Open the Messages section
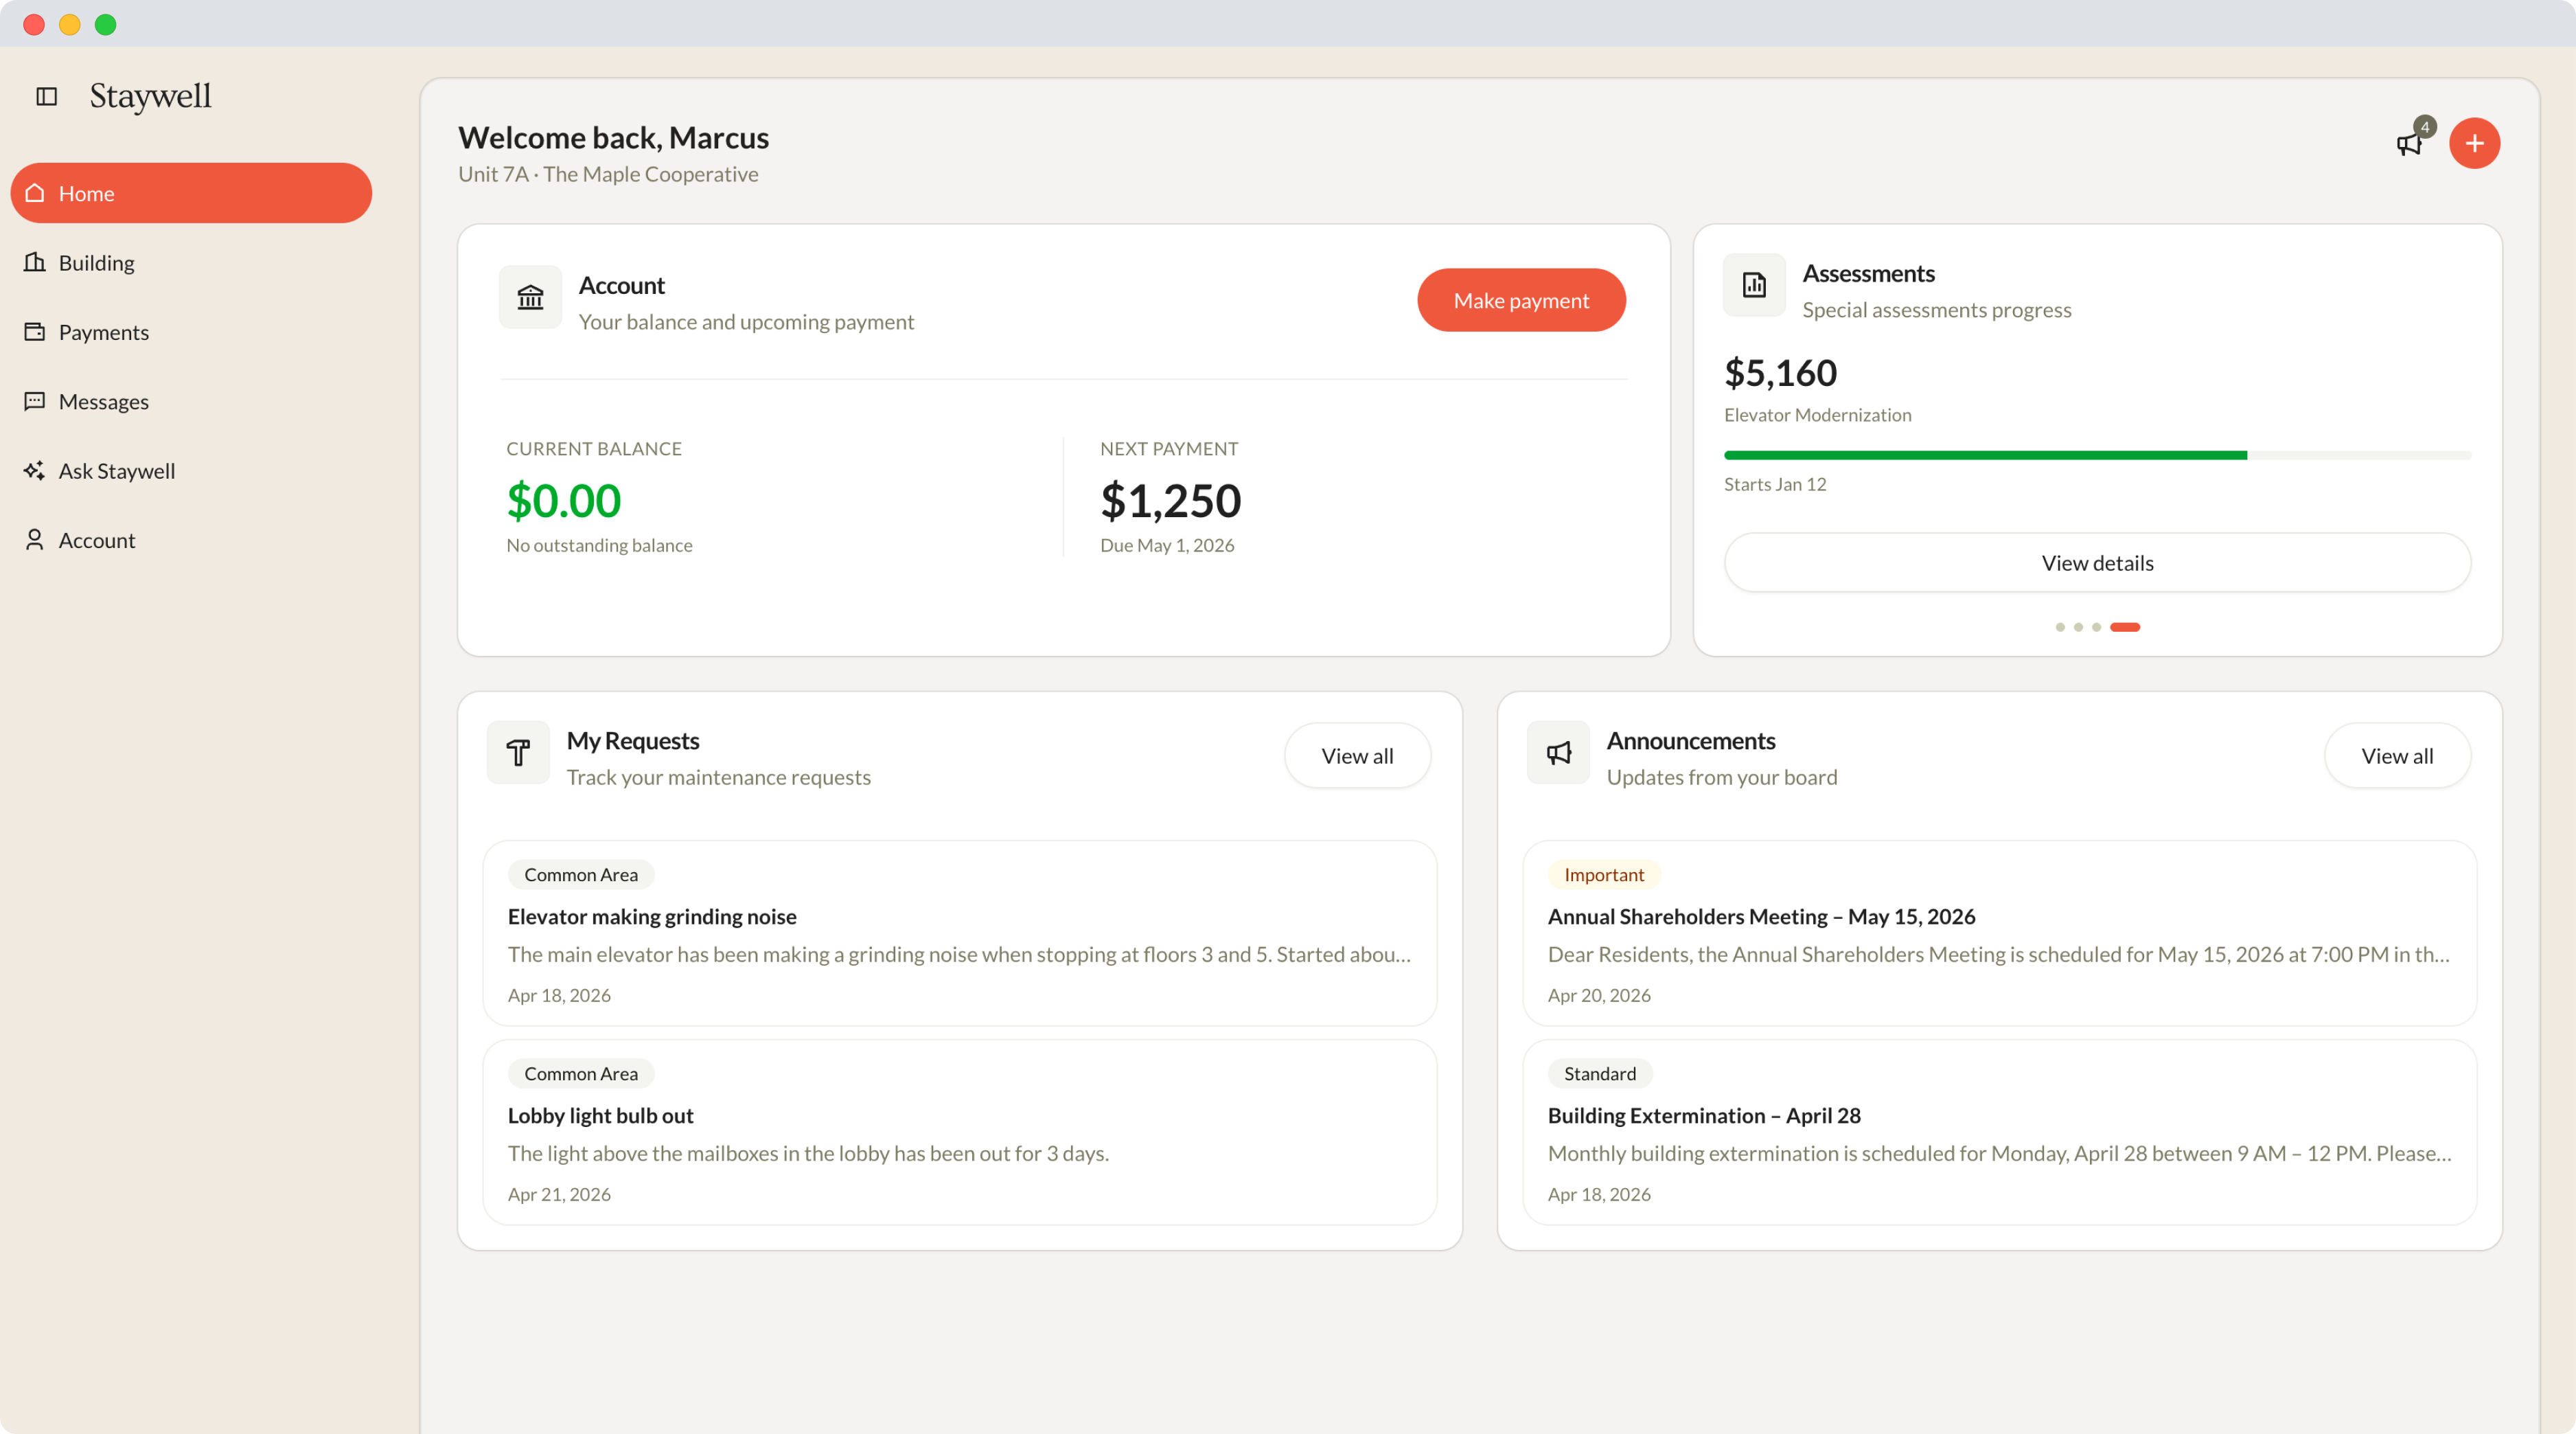This screenshot has width=2576, height=1434. pyautogui.click(x=191, y=401)
